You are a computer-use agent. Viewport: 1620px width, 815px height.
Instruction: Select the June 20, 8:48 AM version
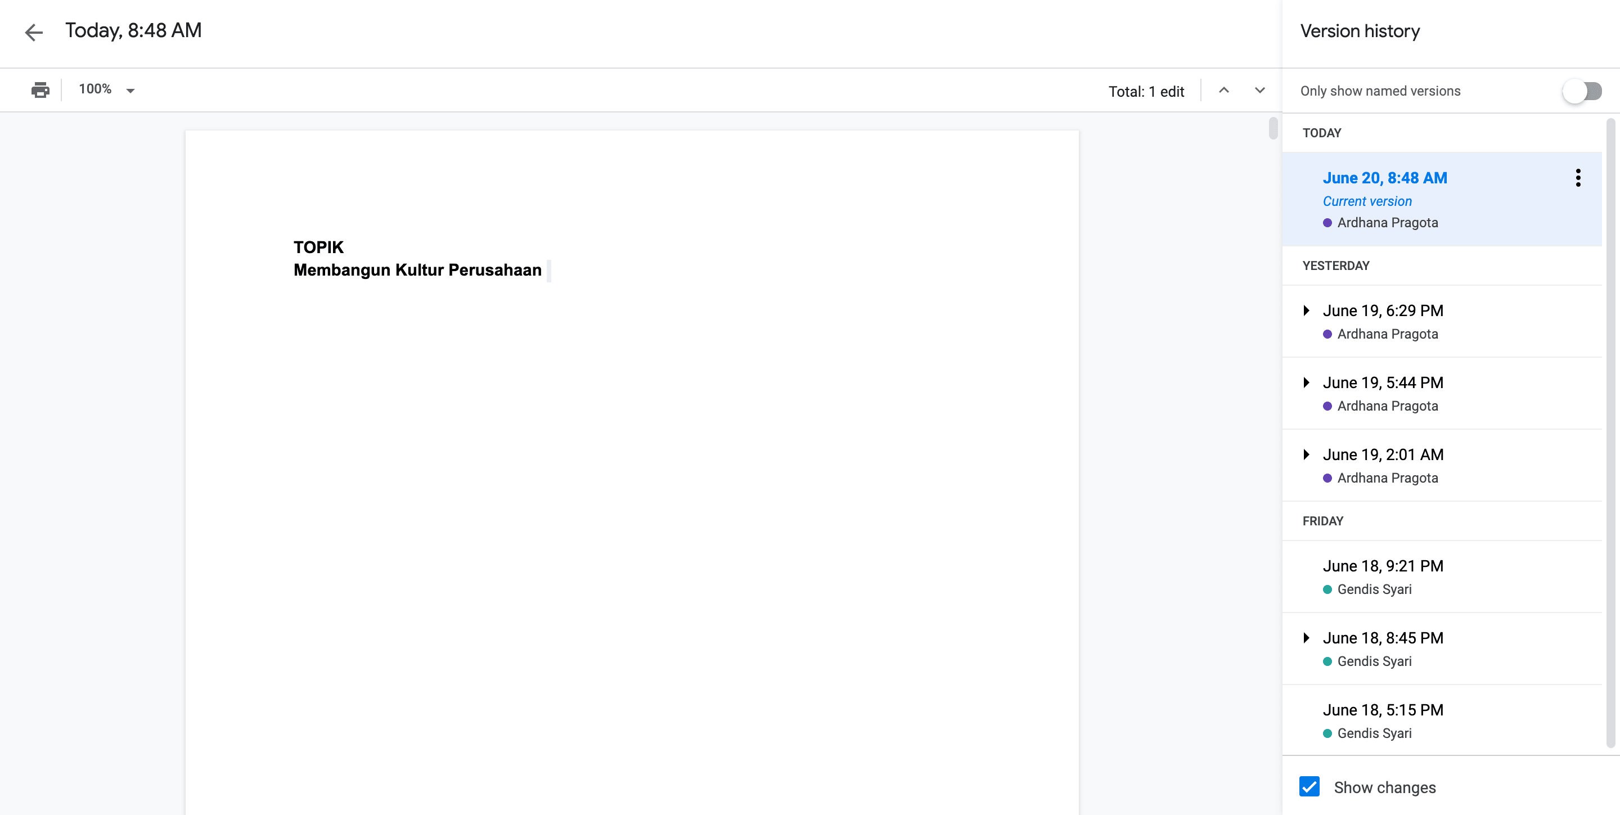tap(1441, 199)
